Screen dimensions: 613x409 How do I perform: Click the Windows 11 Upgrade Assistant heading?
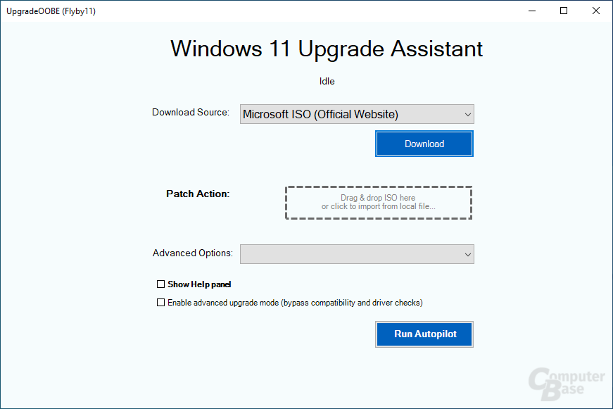[x=327, y=49]
